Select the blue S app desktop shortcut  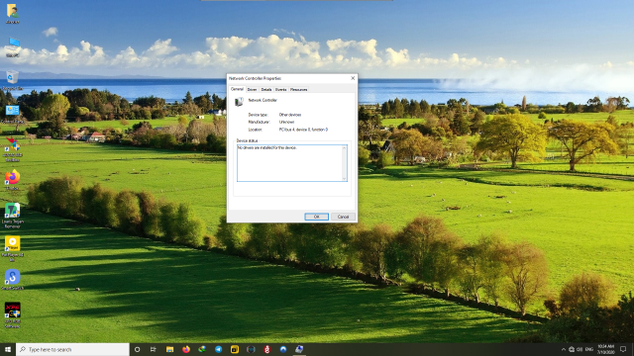pos(13,280)
